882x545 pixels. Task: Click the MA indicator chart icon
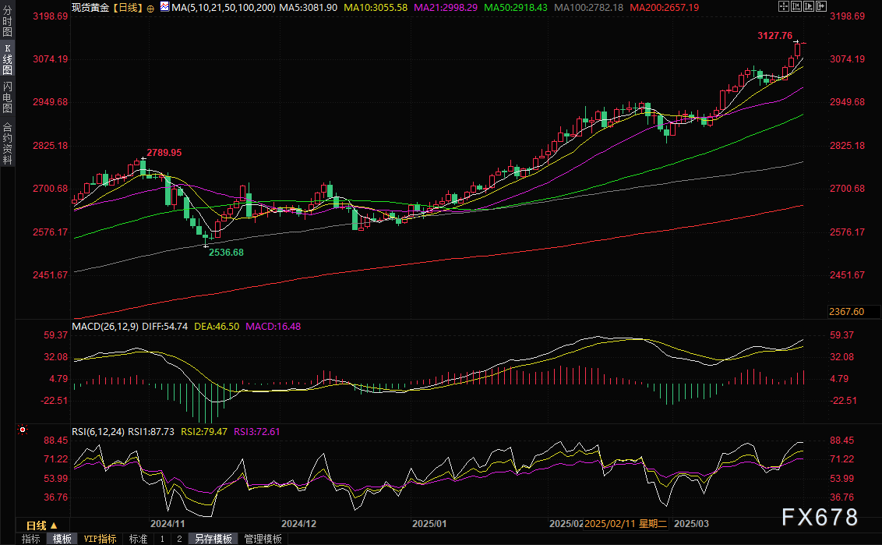[164, 7]
